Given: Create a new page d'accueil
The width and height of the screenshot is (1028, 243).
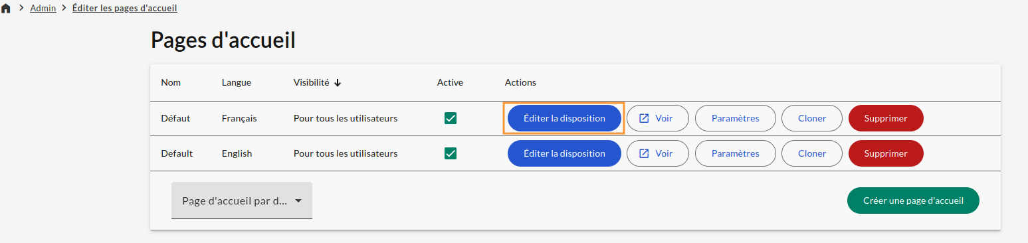Looking at the screenshot, I should point(913,201).
